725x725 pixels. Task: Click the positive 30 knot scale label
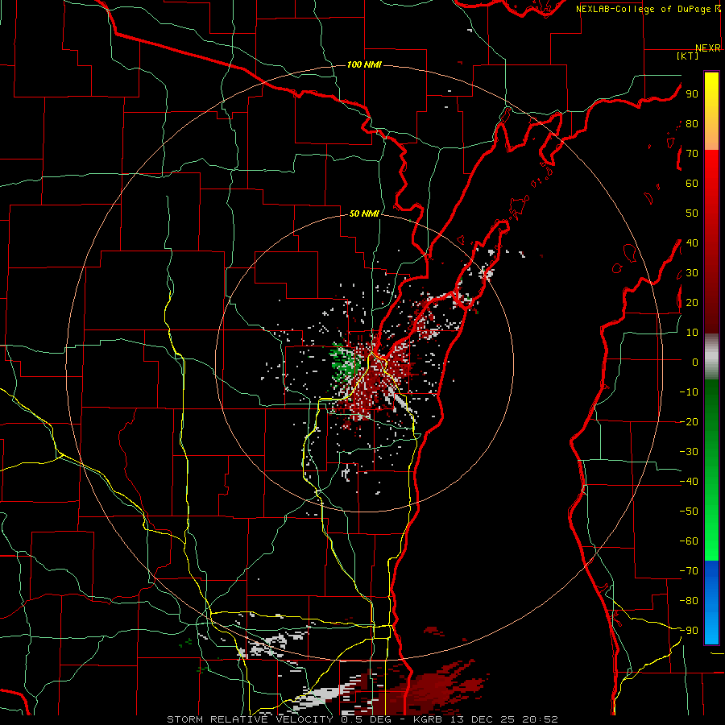click(x=692, y=273)
